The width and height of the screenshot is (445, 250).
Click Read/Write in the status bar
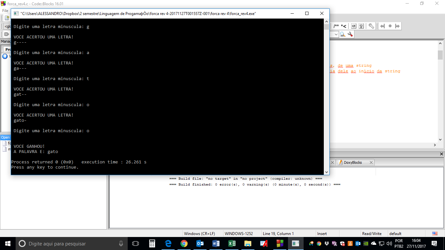[372, 234]
